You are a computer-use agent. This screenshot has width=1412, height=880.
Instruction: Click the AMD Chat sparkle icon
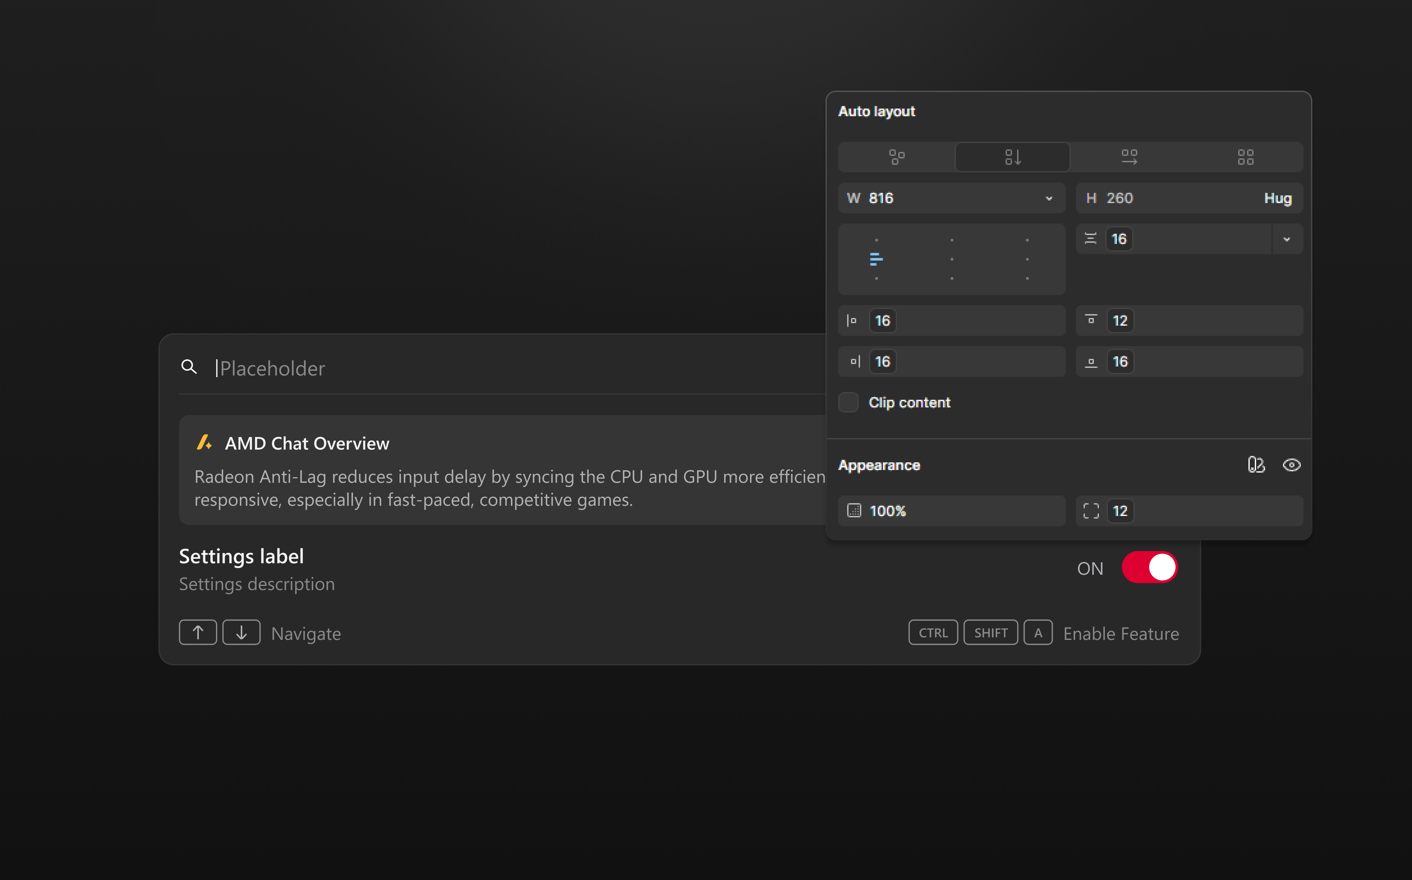(x=204, y=443)
